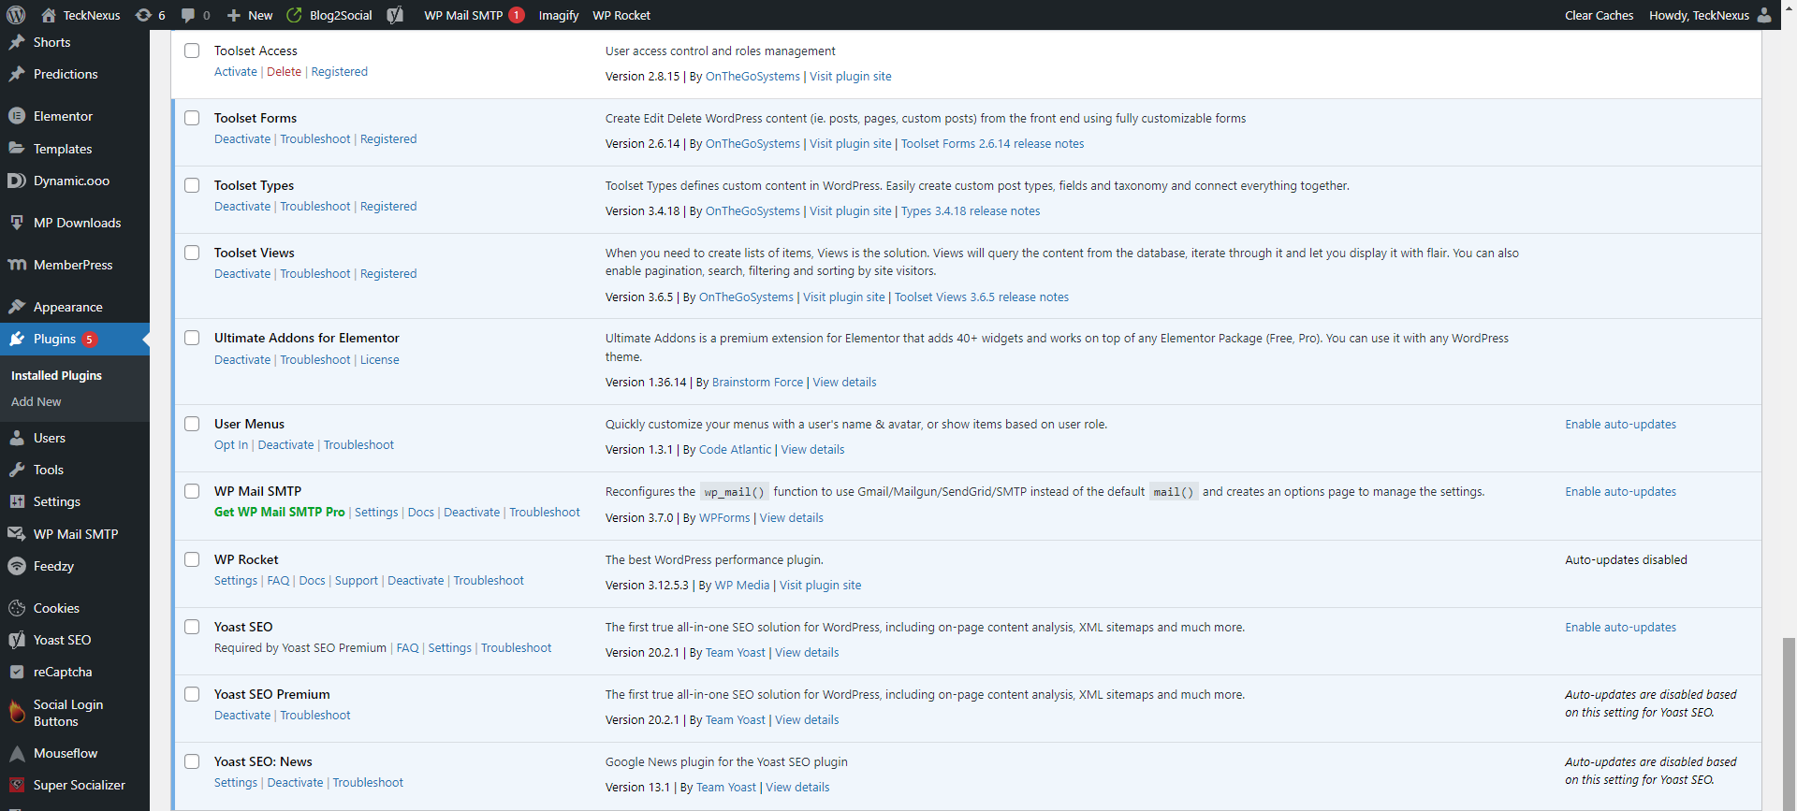Click the Mouseflow sidebar icon
The height and width of the screenshot is (811, 1797).
(17, 753)
